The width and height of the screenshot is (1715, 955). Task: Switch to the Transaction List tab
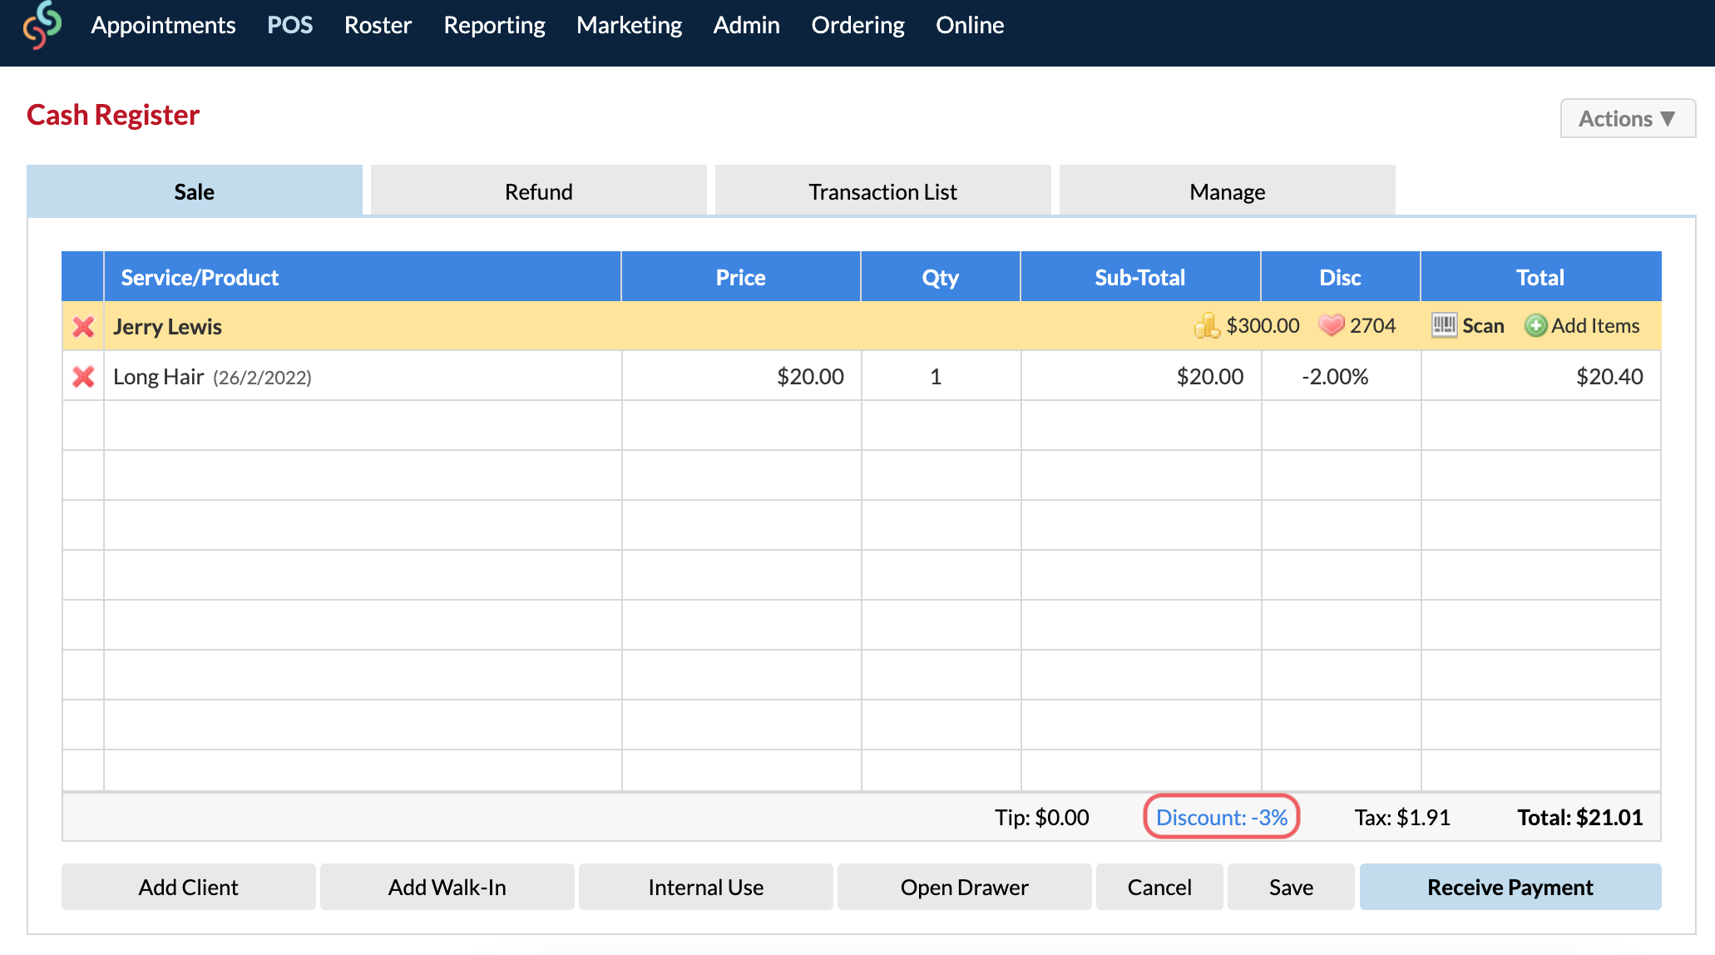(x=883, y=191)
